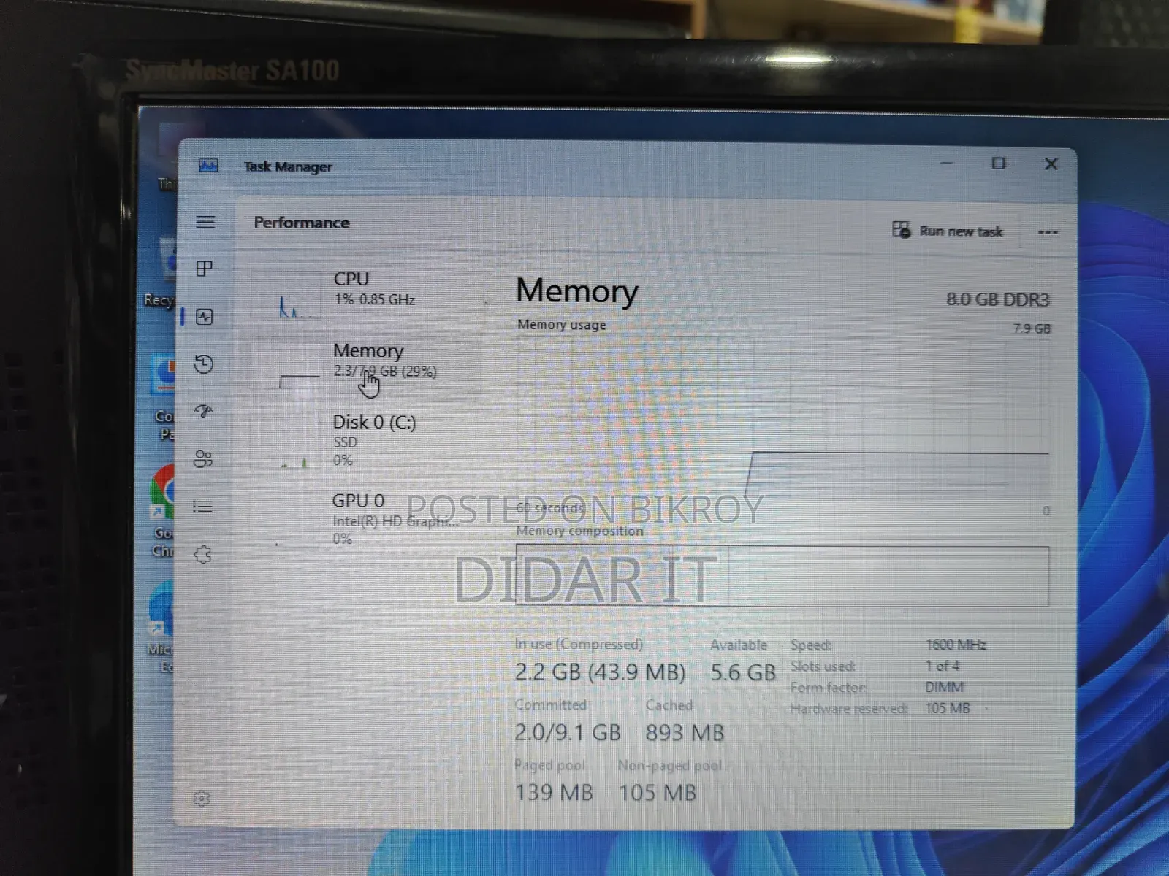Click the Task Manager title icon
Screen dimensions: 1169x876
coord(208,166)
